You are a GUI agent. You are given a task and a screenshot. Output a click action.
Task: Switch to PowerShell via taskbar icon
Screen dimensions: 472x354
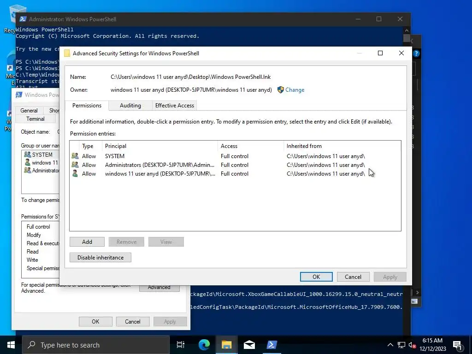click(272, 345)
